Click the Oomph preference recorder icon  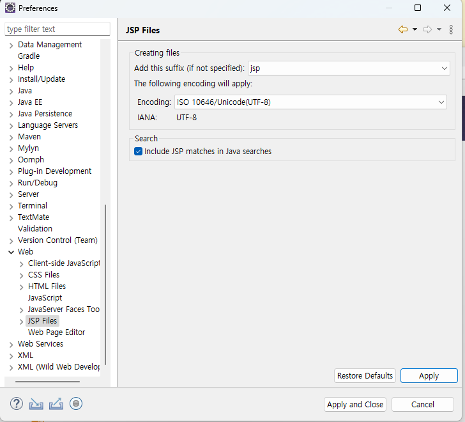[x=76, y=403]
